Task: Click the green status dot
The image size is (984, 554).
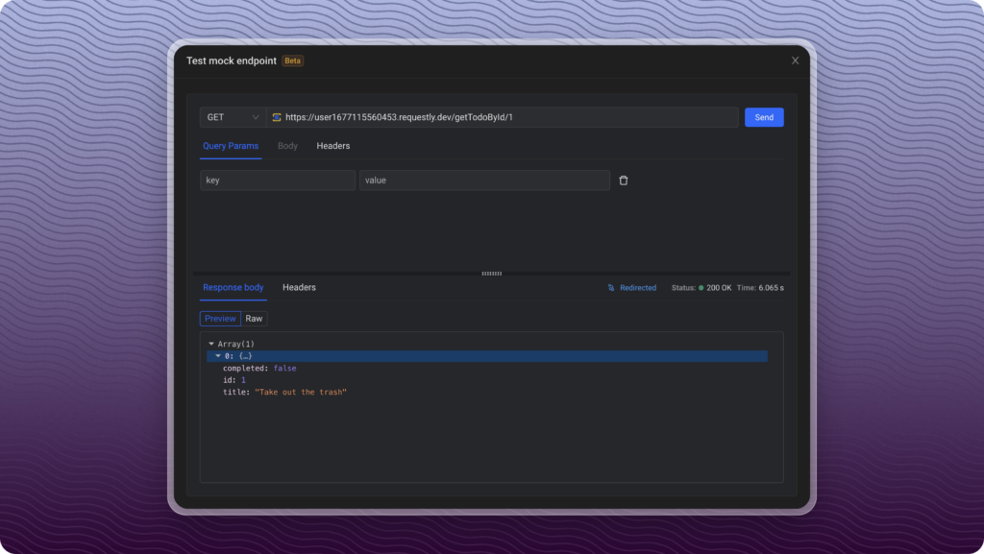Action: [701, 288]
